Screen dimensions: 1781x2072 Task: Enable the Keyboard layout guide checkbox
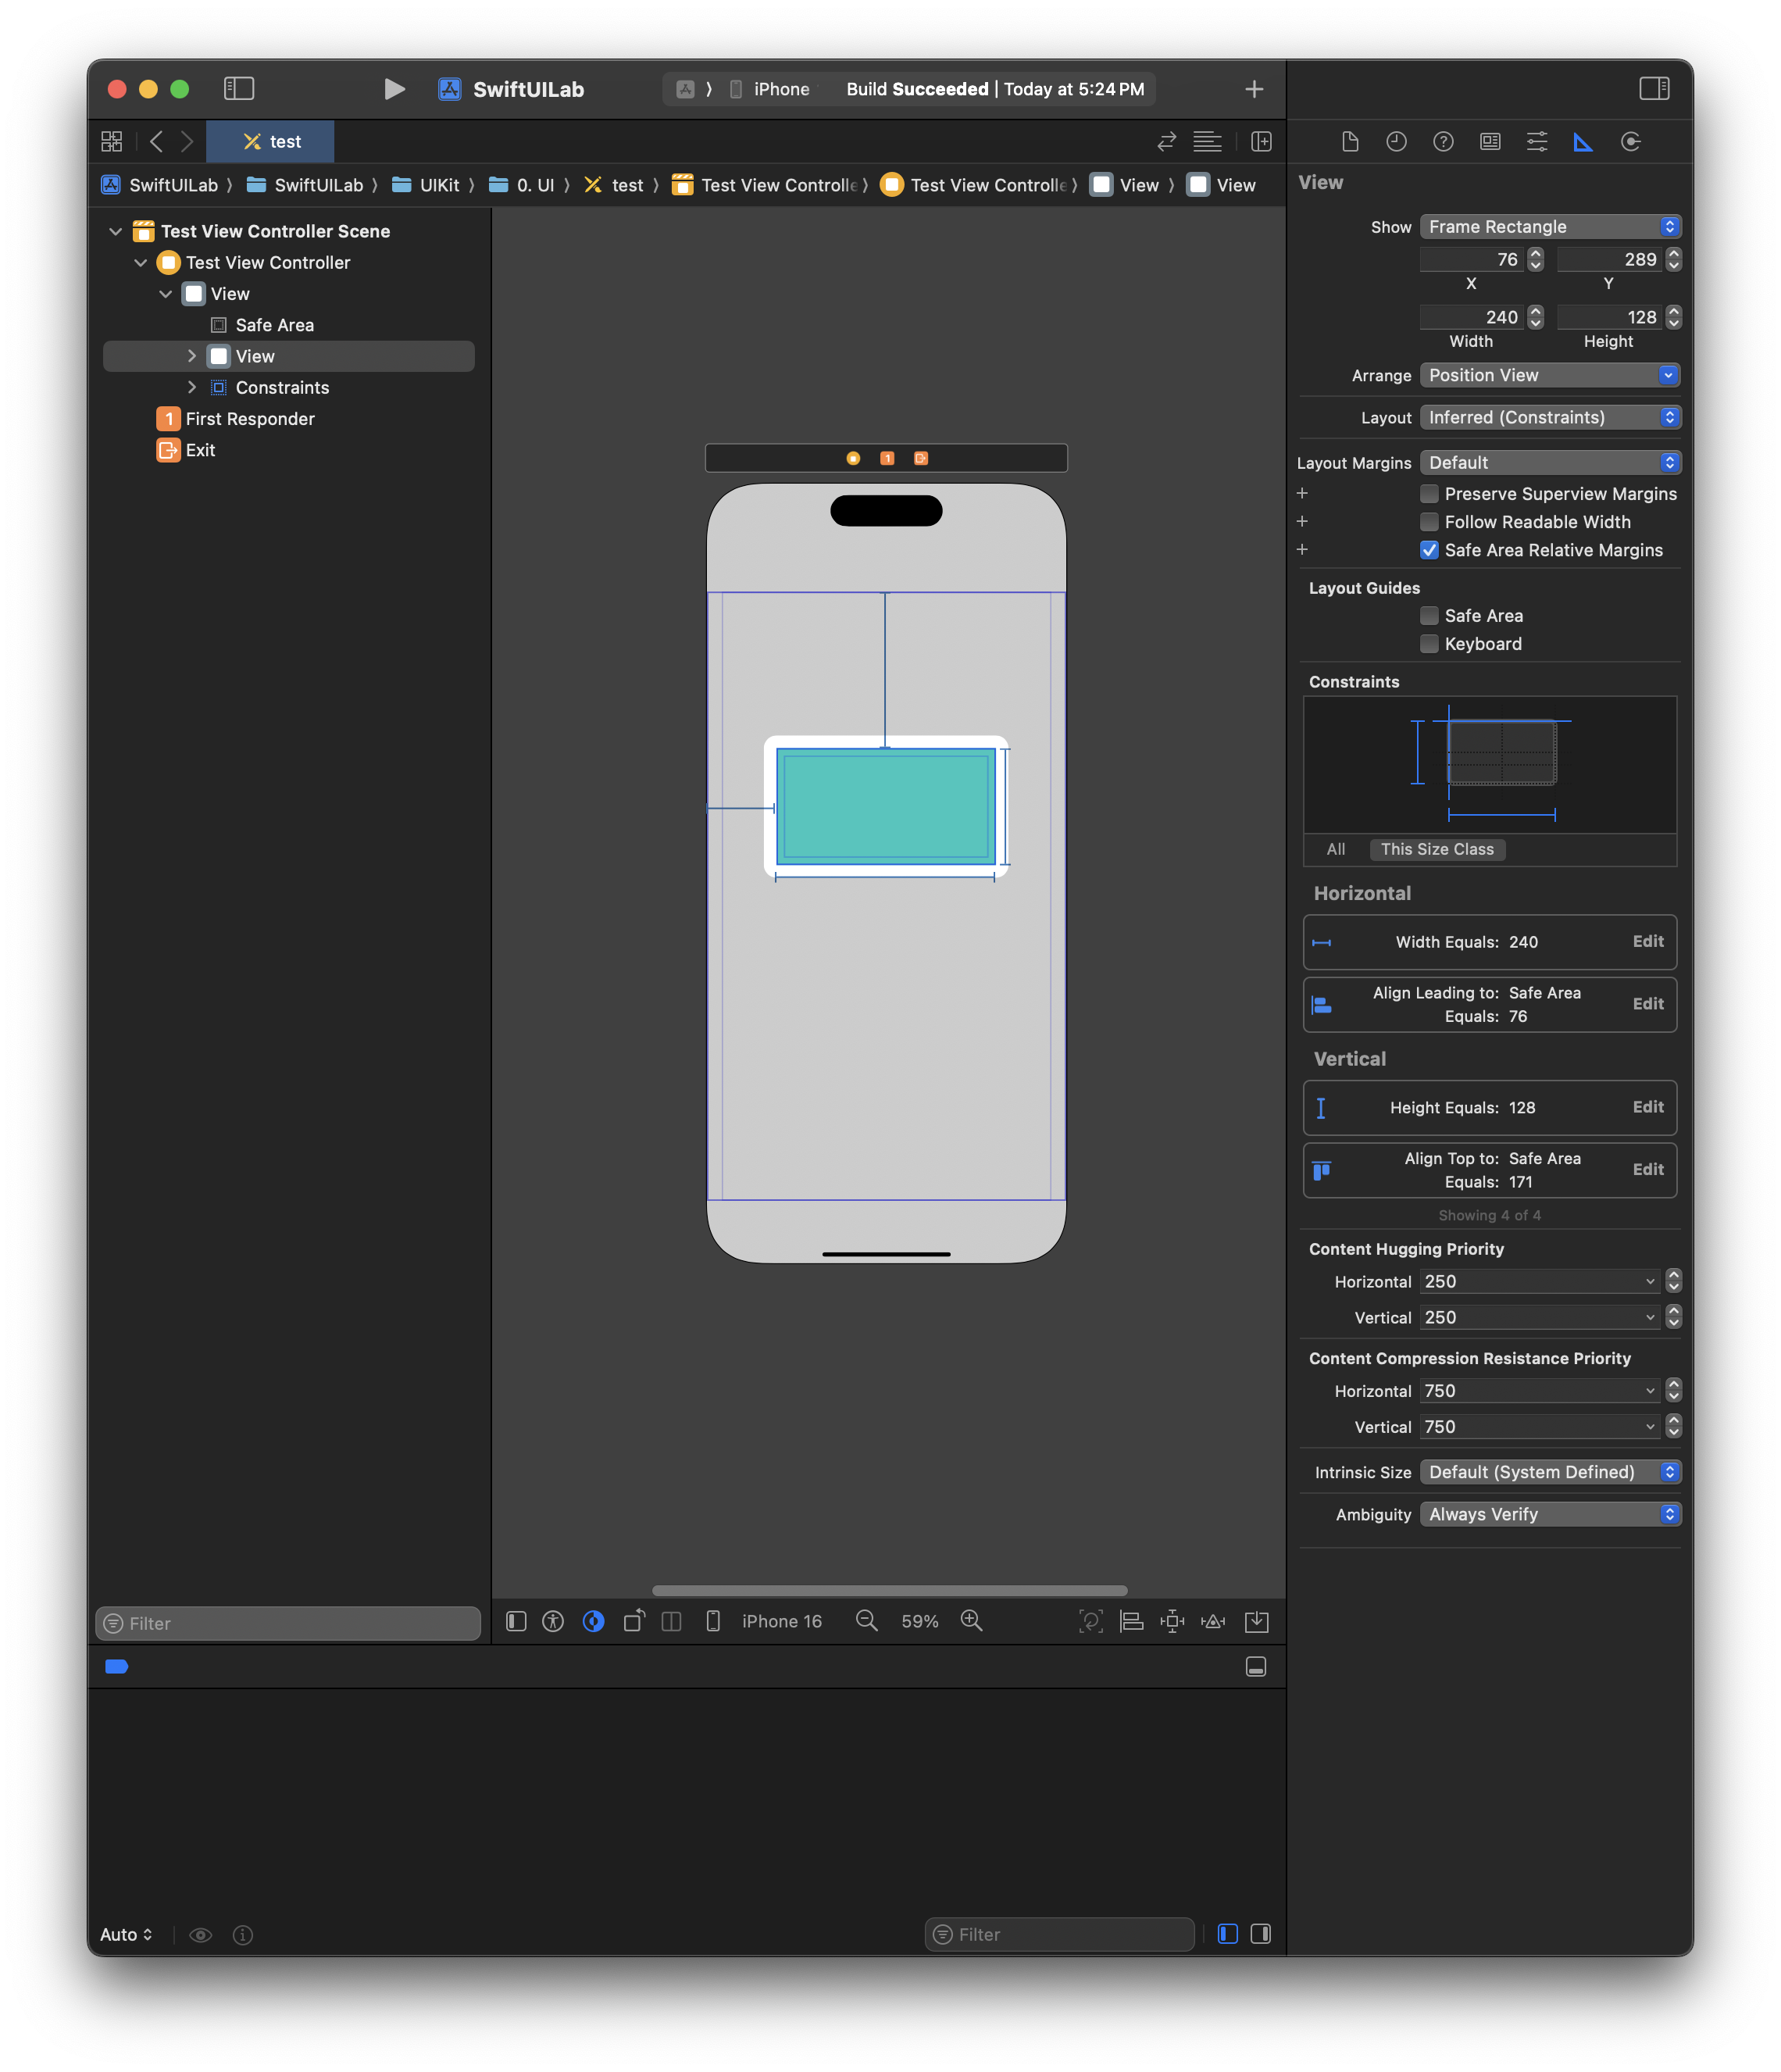coord(1429,643)
